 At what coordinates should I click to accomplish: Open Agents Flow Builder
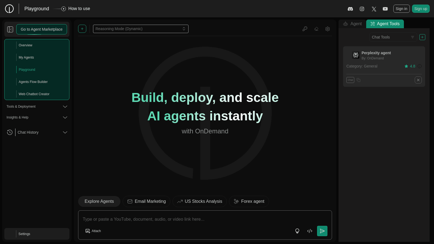tap(33, 82)
